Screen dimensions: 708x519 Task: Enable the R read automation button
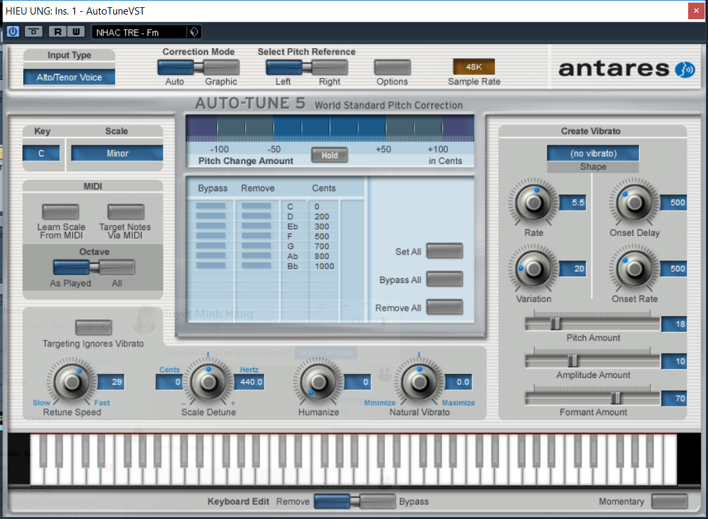(x=58, y=32)
